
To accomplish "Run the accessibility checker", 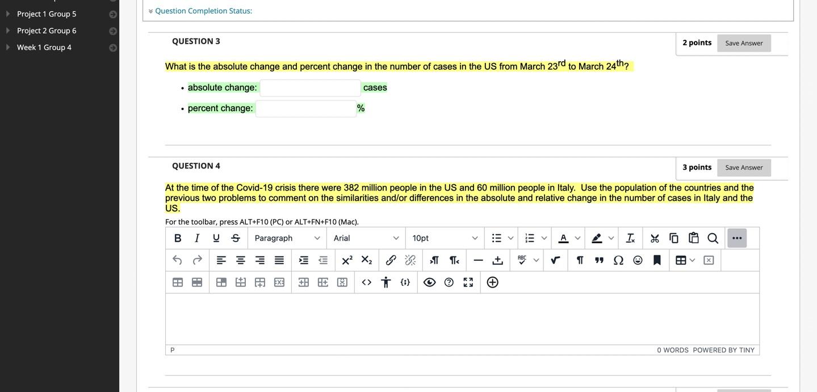I will (386, 283).
